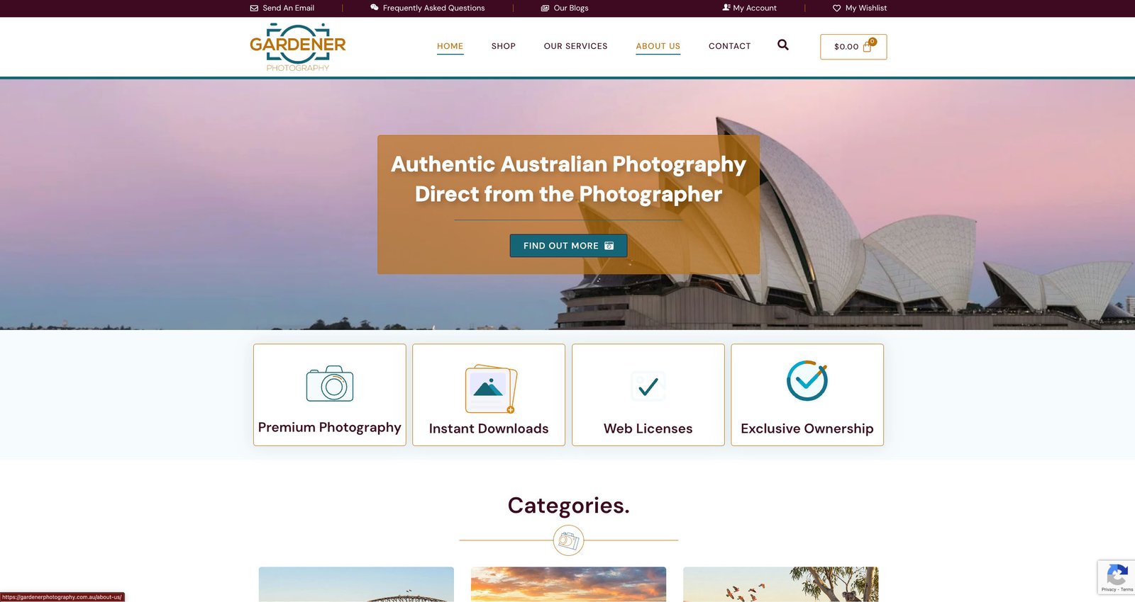Image resolution: width=1135 pixels, height=602 pixels.
Task: Open Our Services menu item
Action: coord(576,46)
